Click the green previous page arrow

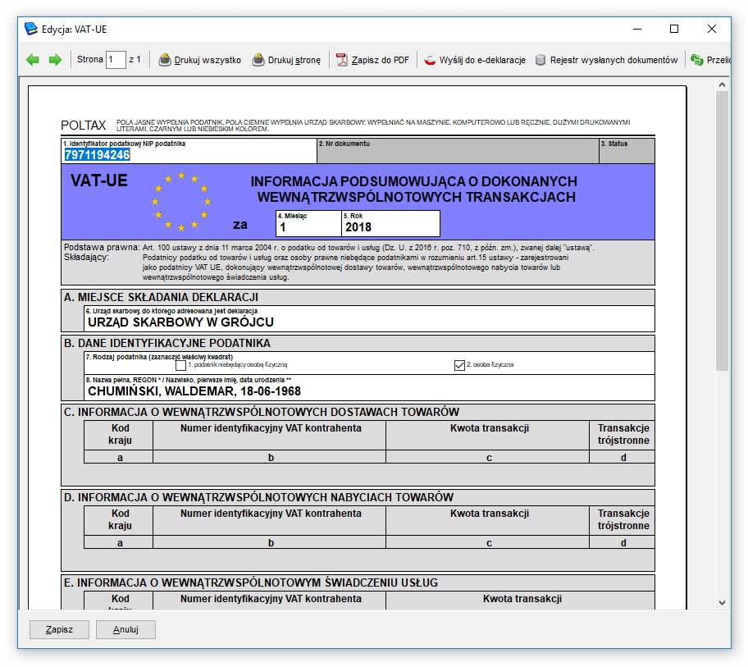tap(33, 60)
